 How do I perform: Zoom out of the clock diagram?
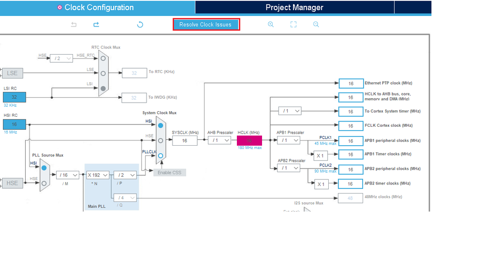coord(316,24)
